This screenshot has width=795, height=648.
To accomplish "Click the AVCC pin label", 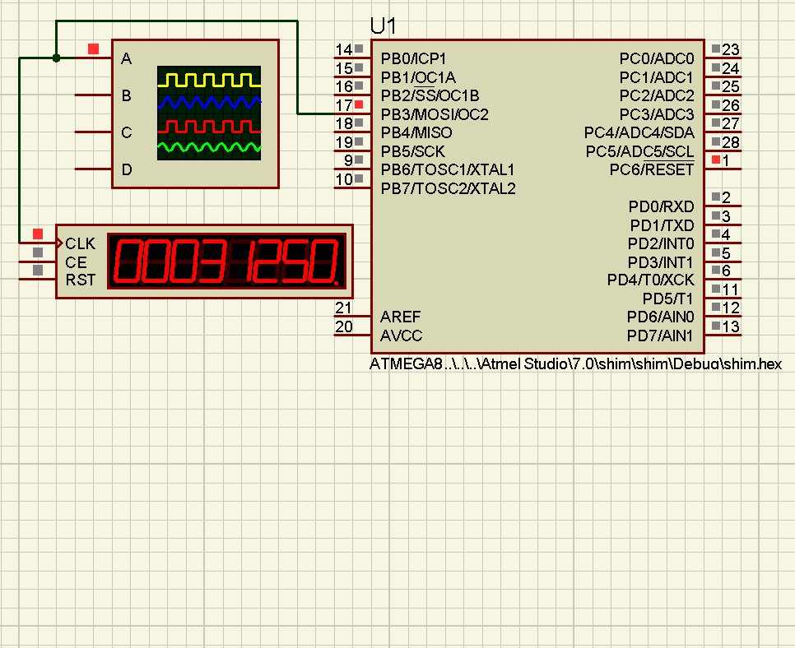I will point(401,336).
